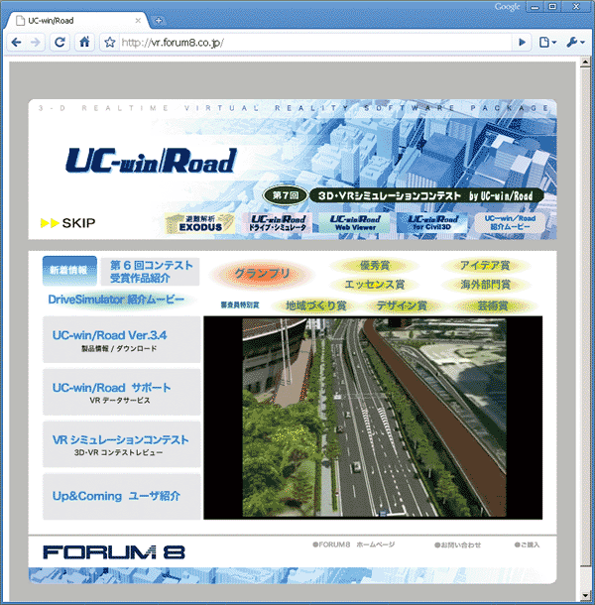595x605 pixels.
Task: Click the scrollbar up arrow
Action: click(x=585, y=62)
